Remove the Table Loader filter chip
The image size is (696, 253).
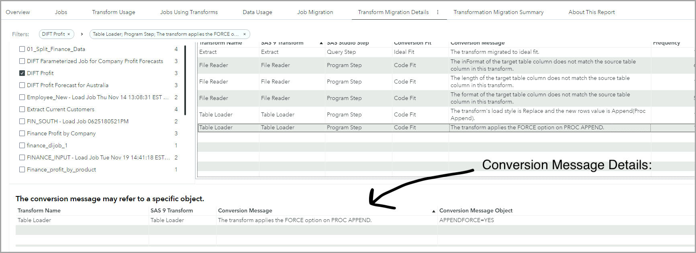point(245,34)
